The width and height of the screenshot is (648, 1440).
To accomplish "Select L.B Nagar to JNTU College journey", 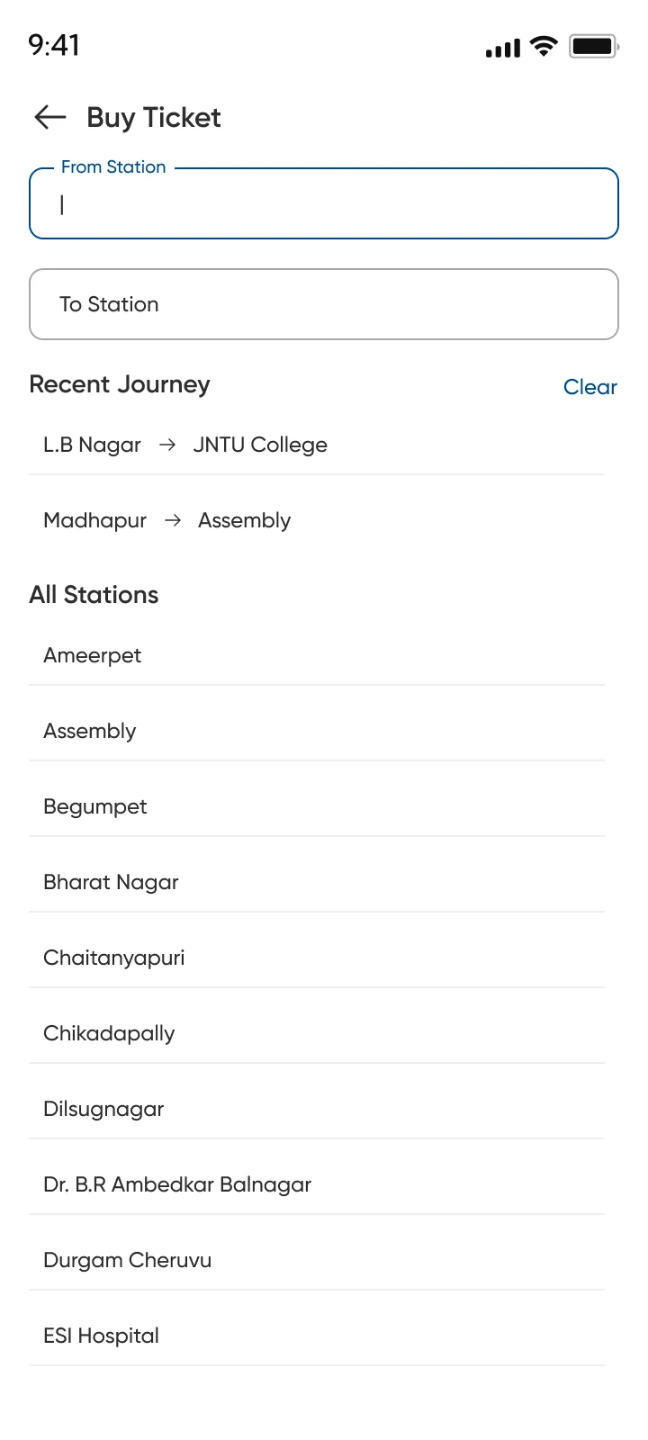I will tap(317, 445).
